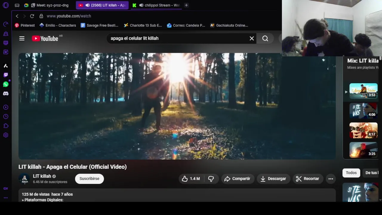Expand the description showing 125 M de vistas

point(177,195)
